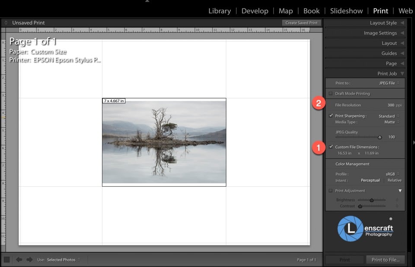
Task: Disable Print Sharpening
Action: pos(331,115)
